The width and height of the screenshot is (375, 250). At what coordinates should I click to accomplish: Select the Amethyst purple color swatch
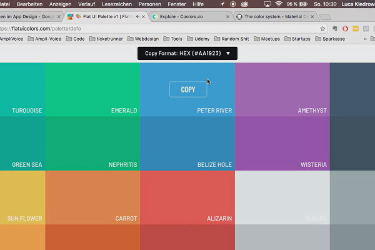(x=282, y=89)
